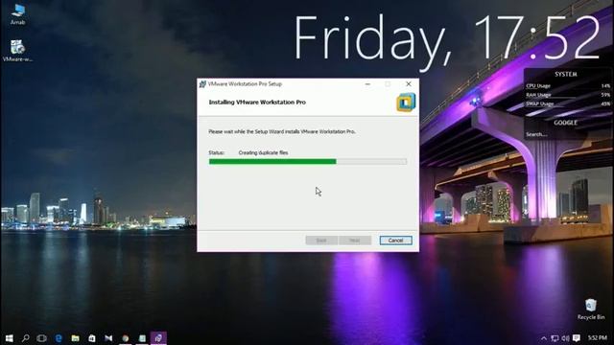This screenshot has width=614, height=345.
Task: Open the network icon in the system tray
Action: pos(555,338)
